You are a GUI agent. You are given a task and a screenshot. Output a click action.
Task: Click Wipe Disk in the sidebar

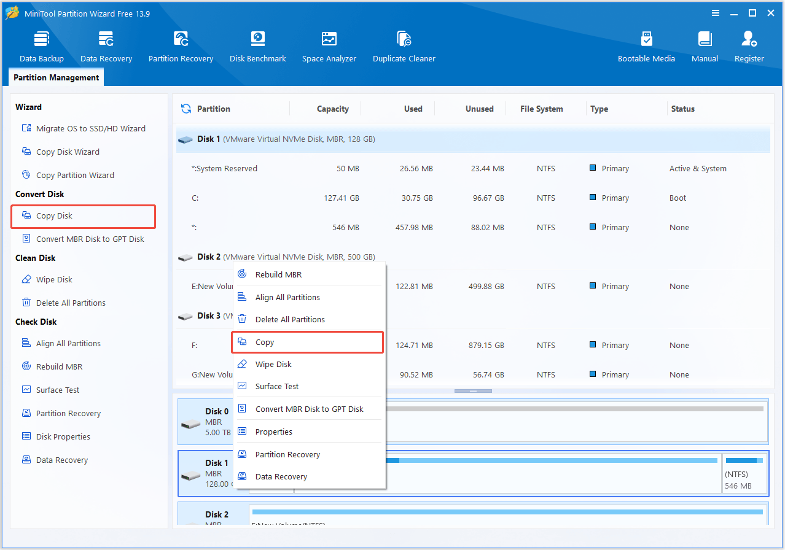coord(47,279)
